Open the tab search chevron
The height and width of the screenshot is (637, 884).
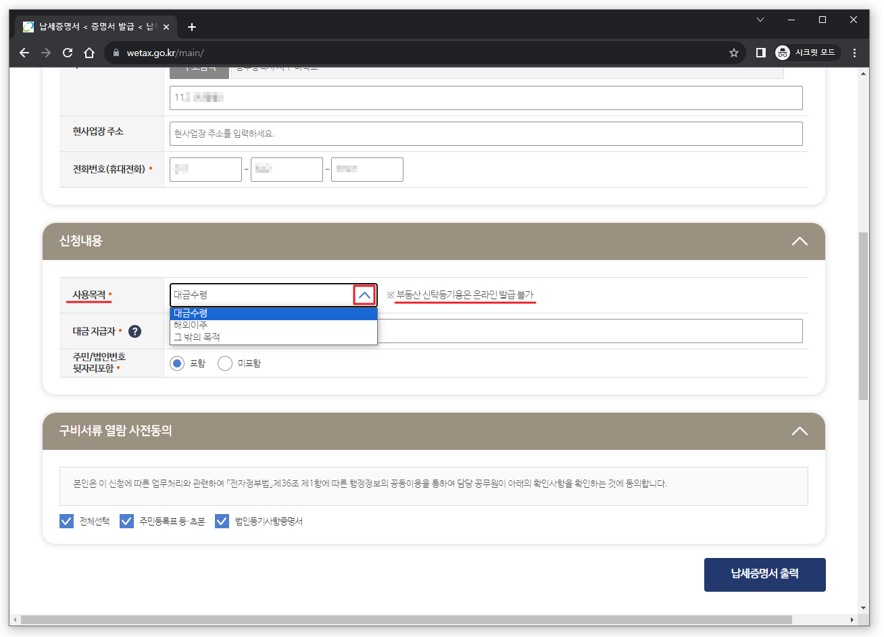(x=760, y=20)
